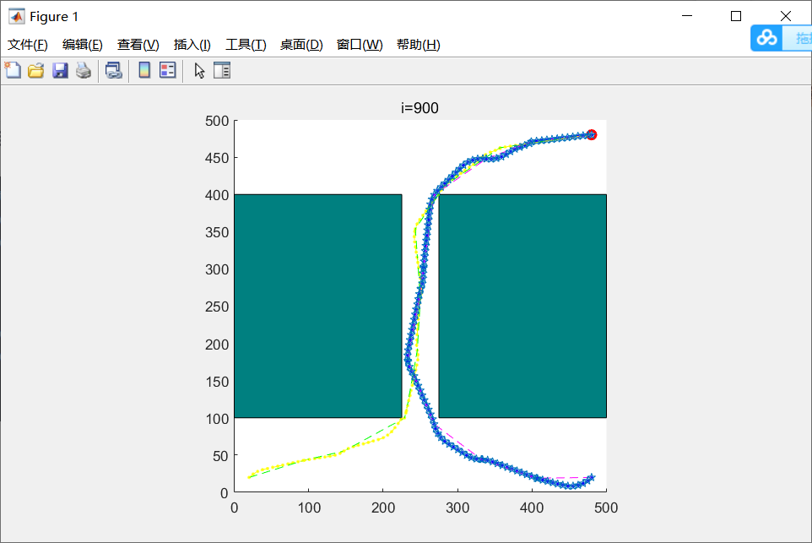Insert a legend using the toolbar icon
This screenshot has width=812, height=543.
coord(168,70)
